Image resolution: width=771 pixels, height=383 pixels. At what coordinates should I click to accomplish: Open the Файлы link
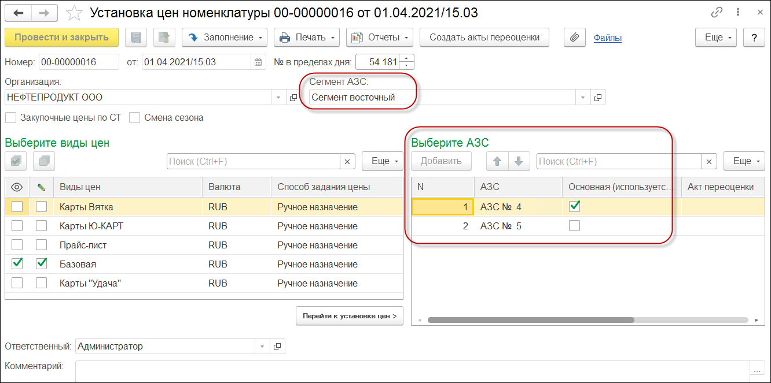(607, 38)
